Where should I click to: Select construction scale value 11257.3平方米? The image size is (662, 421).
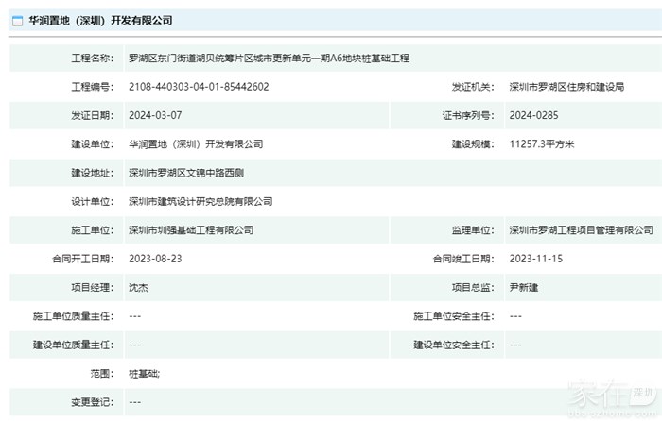(x=541, y=144)
